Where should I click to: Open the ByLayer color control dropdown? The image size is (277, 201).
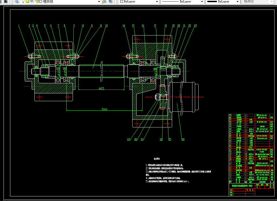157,2
